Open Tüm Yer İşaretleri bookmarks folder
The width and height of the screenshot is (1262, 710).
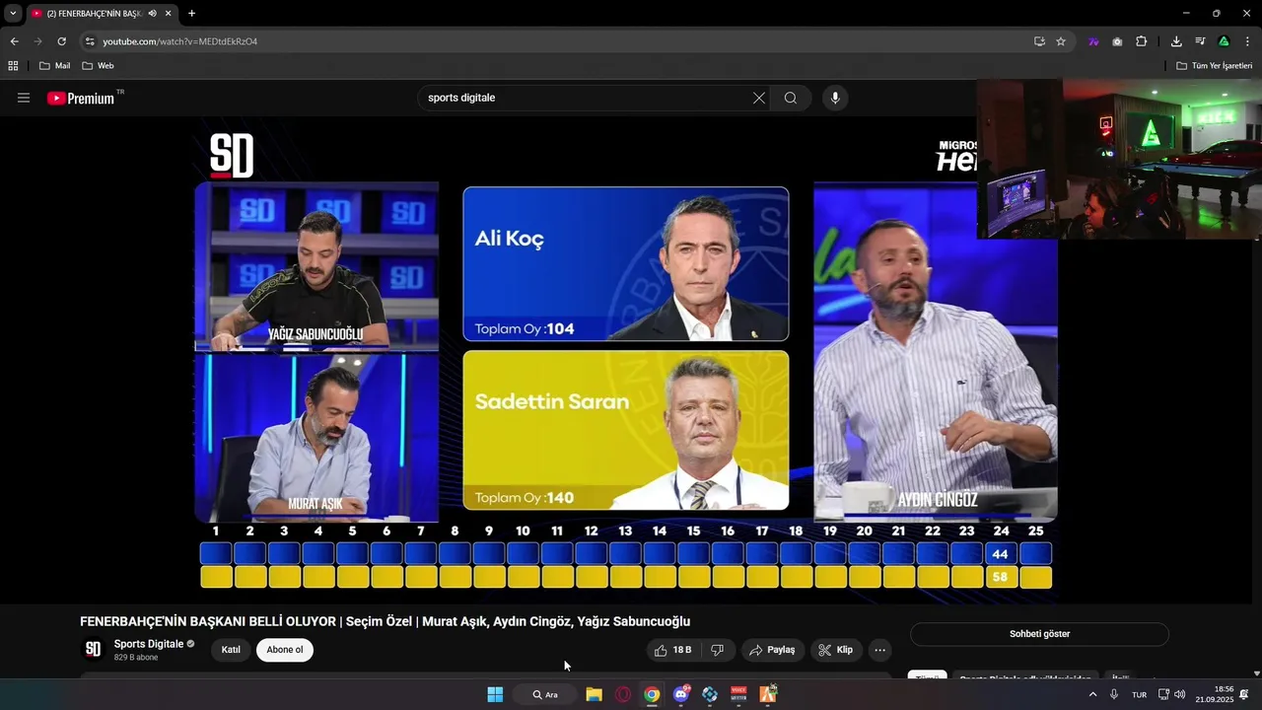tap(1214, 66)
